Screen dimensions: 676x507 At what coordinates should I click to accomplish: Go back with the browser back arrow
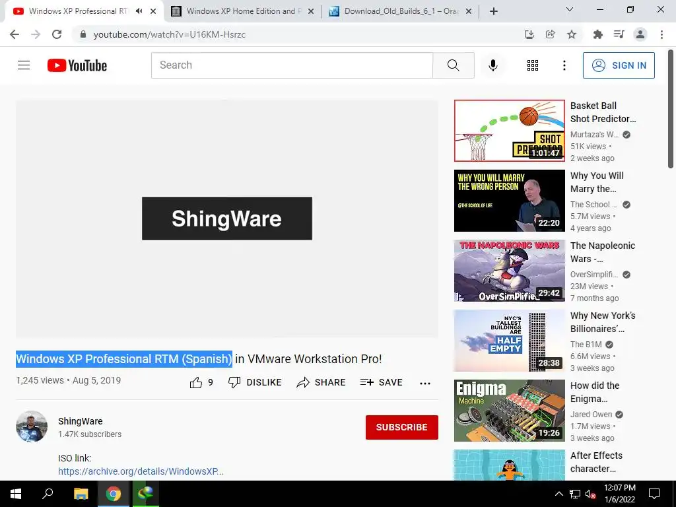[x=15, y=34]
